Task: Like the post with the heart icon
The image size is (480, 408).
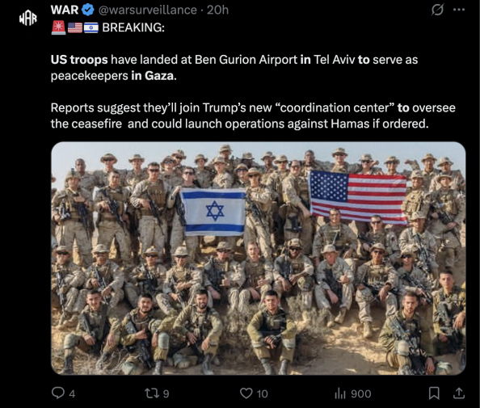Action: pos(246,393)
